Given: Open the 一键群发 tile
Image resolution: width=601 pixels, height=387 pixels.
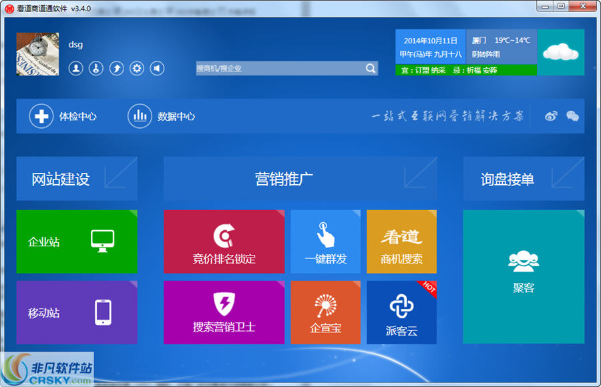Looking at the screenshot, I should 325,242.
